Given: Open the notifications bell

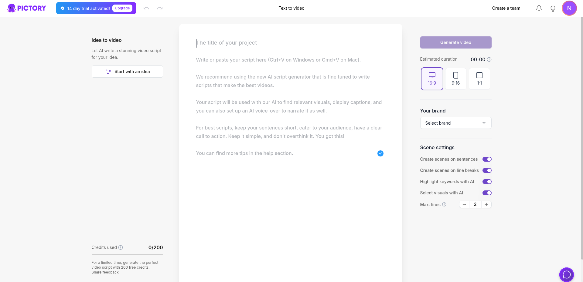Looking at the screenshot, I should pos(539,8).
